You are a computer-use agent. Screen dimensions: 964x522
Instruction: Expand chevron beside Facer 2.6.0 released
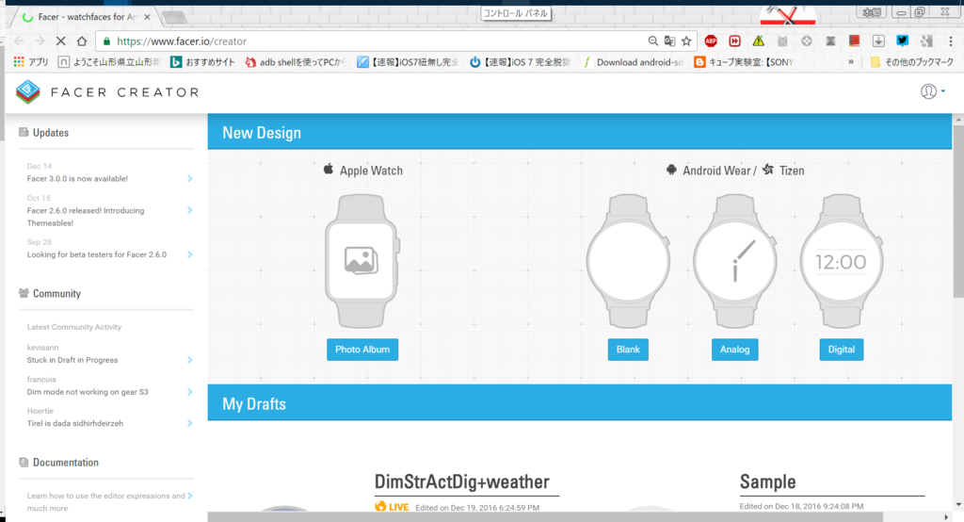coord(189,210)
